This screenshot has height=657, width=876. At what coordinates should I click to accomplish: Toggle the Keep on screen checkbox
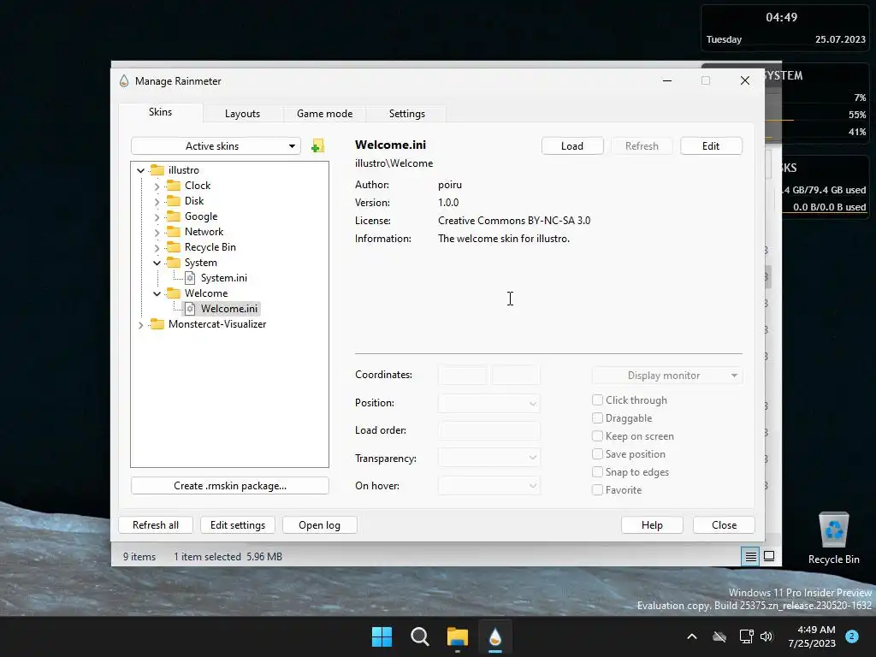pyautogui.click(x=597, y=435)
